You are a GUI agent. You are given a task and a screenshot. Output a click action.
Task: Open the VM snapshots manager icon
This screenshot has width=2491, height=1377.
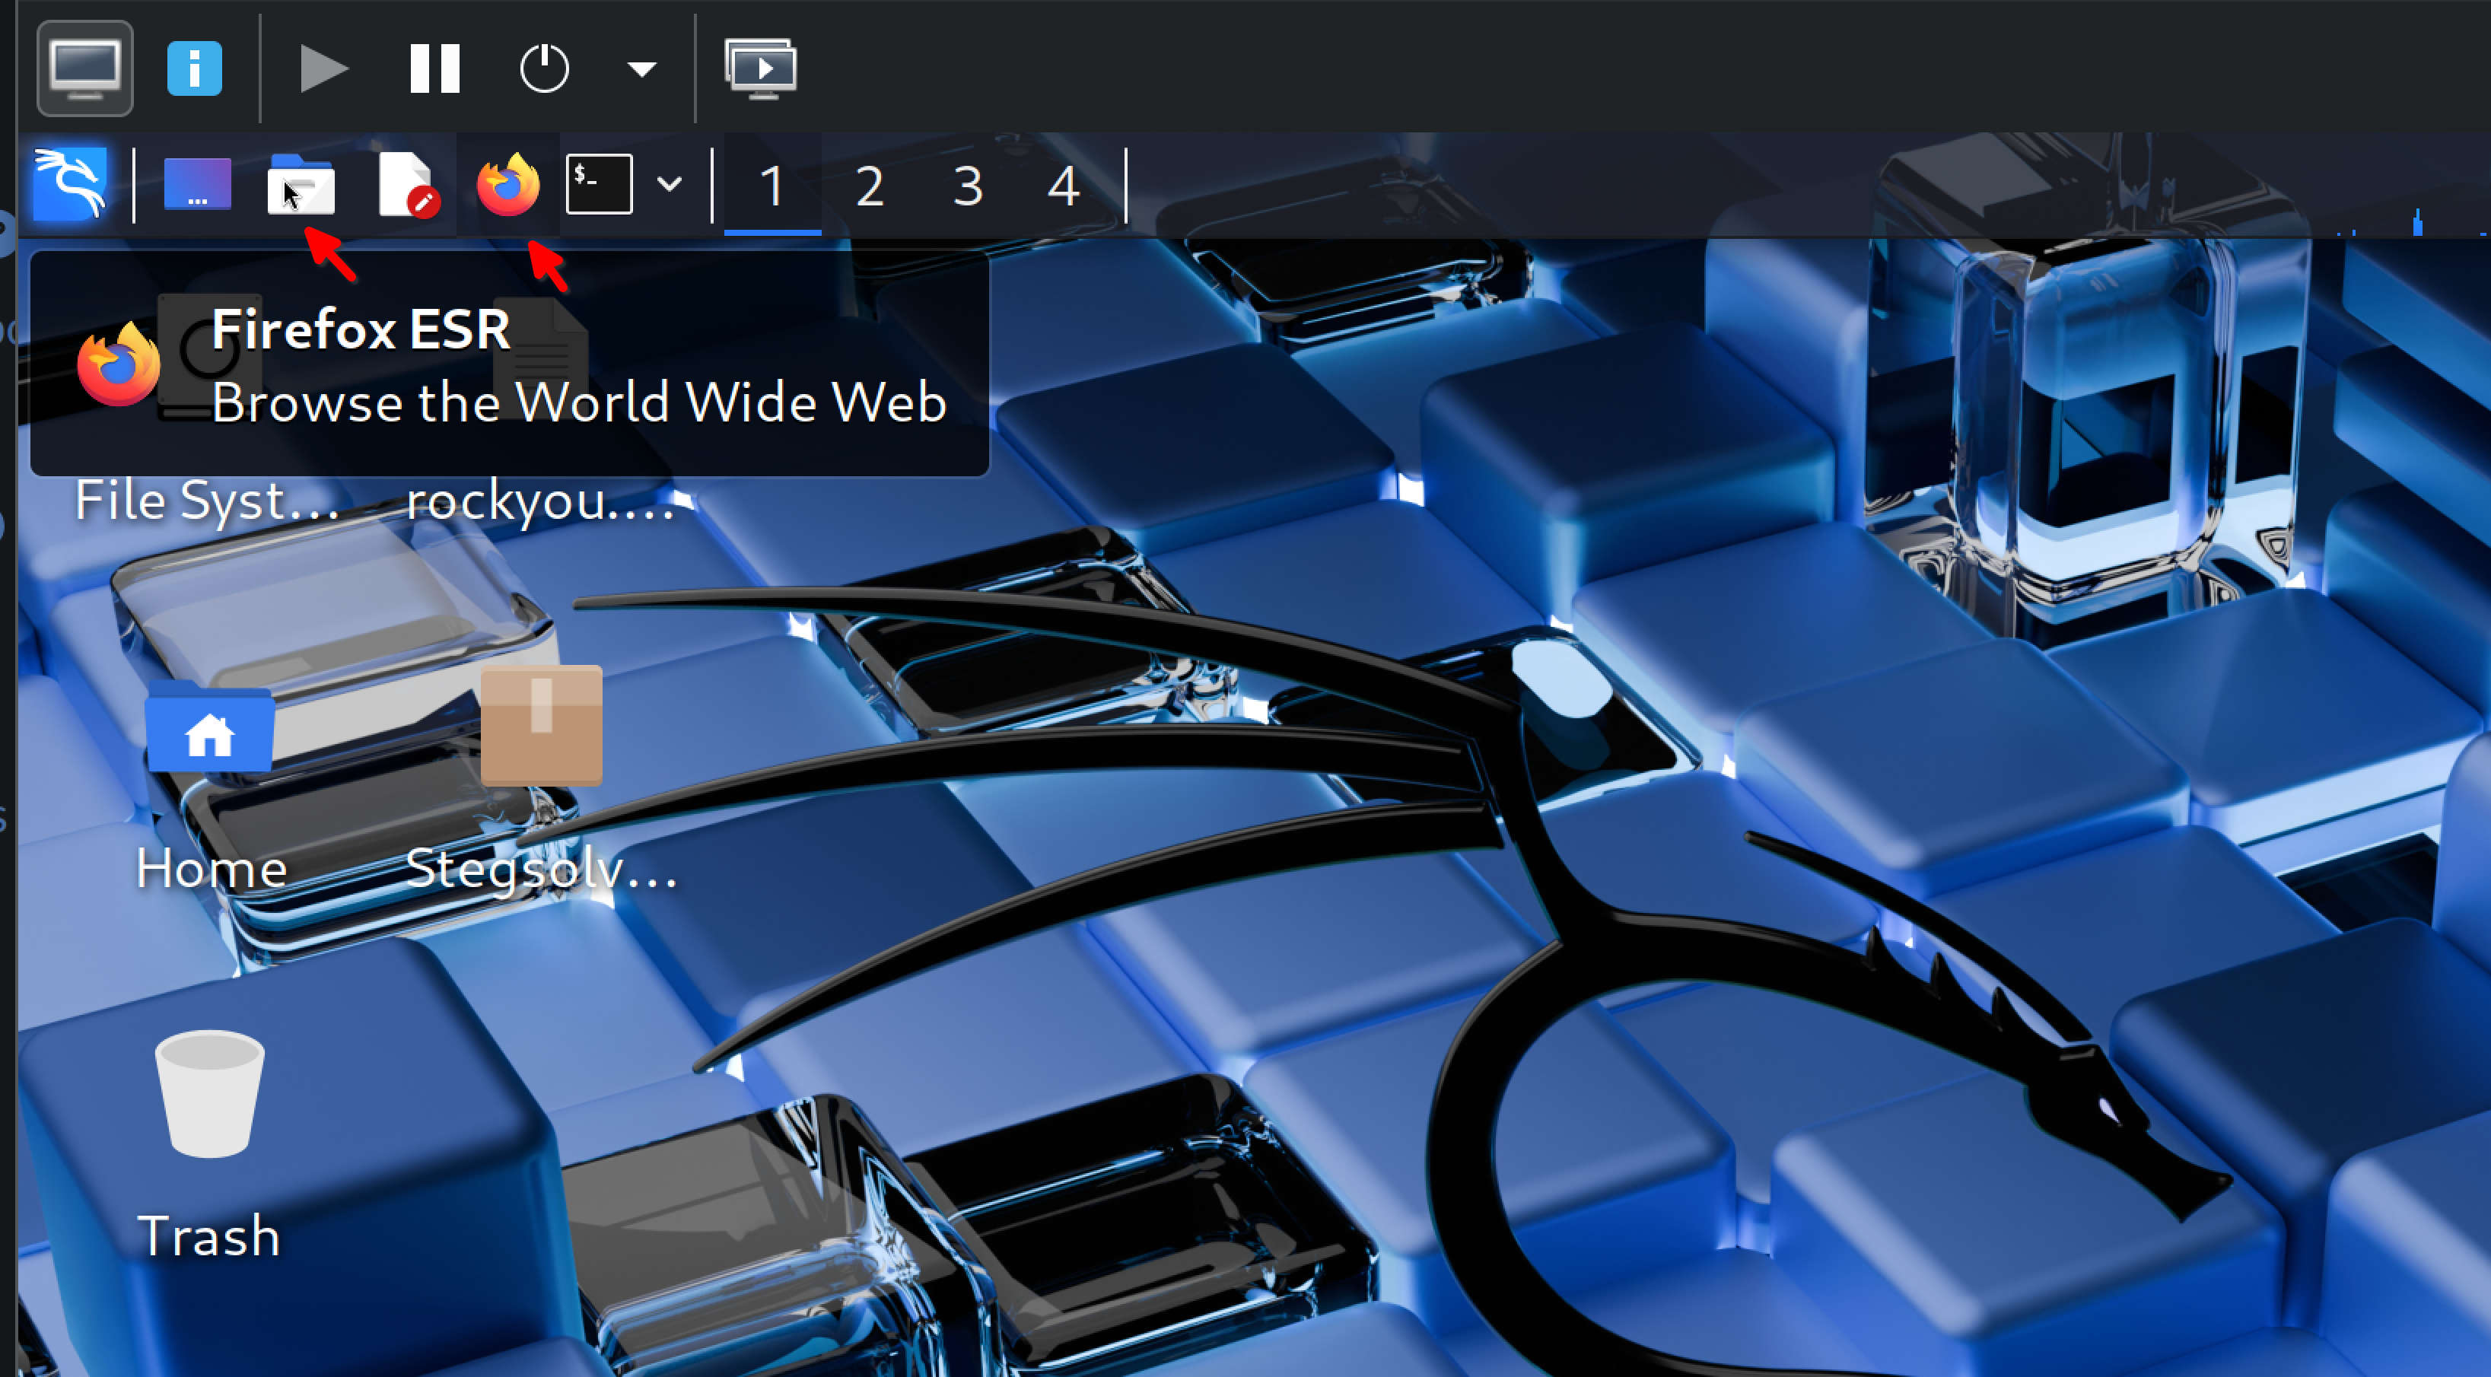coord(761,68)
